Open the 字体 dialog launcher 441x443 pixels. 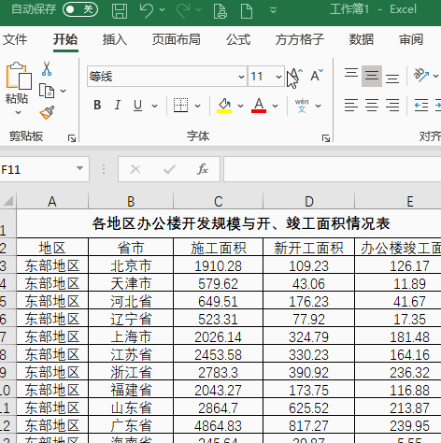pos(326,138)
